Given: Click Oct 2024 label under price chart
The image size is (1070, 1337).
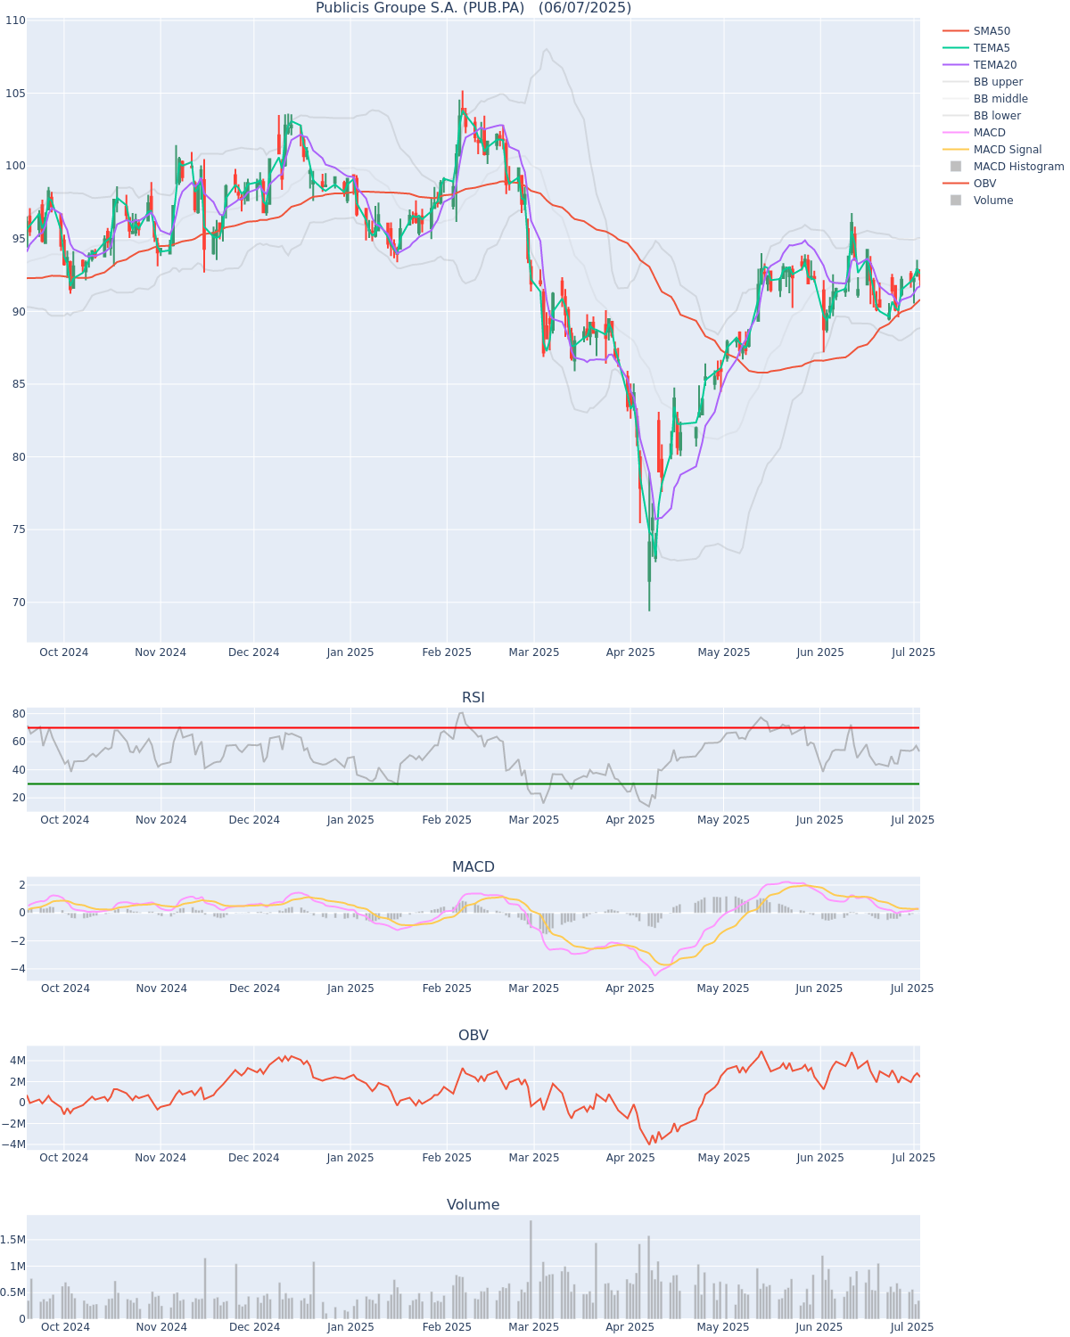Looking at the screenshot, I should coord(64,652).
